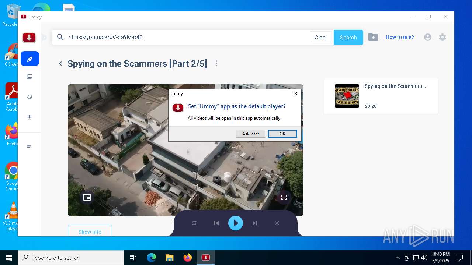Open the rocket discover section

point(30,59)
